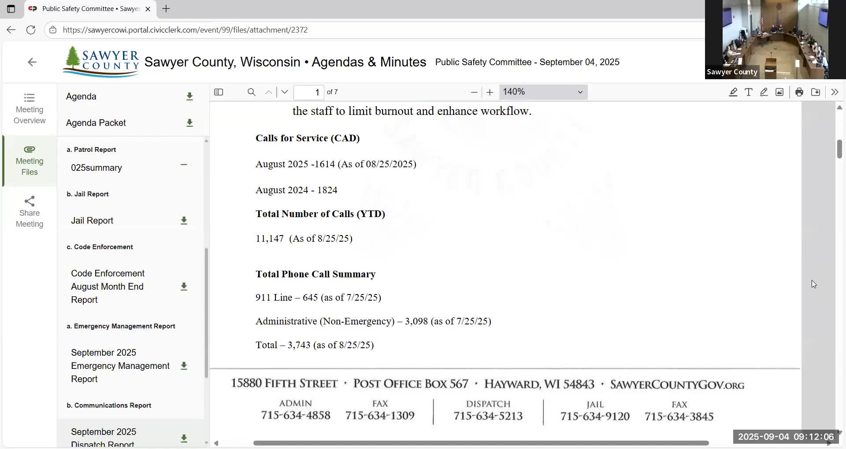Click the 'c. Code Enforcement' heading

100,247
